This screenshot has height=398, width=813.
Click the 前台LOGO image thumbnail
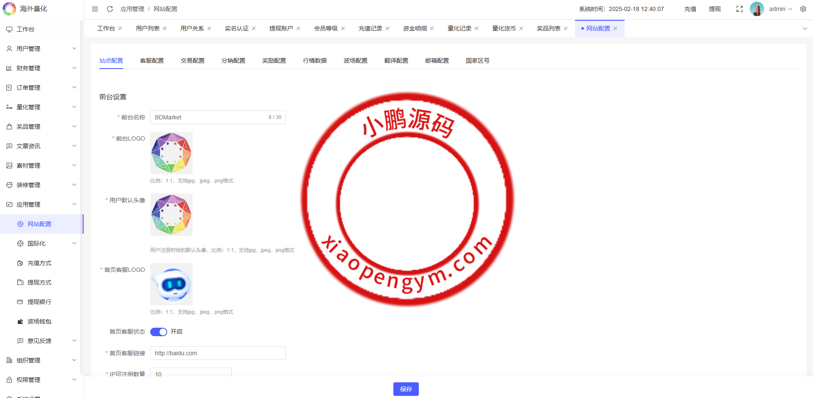pos(171,153)
